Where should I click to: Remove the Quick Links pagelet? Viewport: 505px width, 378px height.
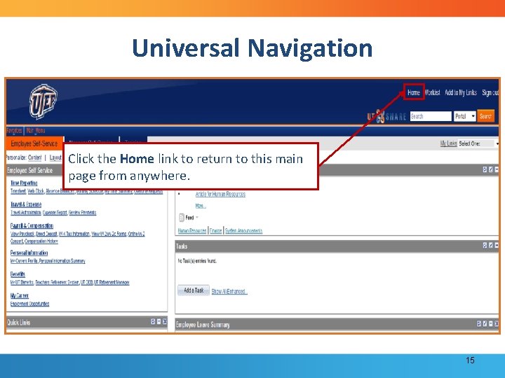tap(165, 321)
